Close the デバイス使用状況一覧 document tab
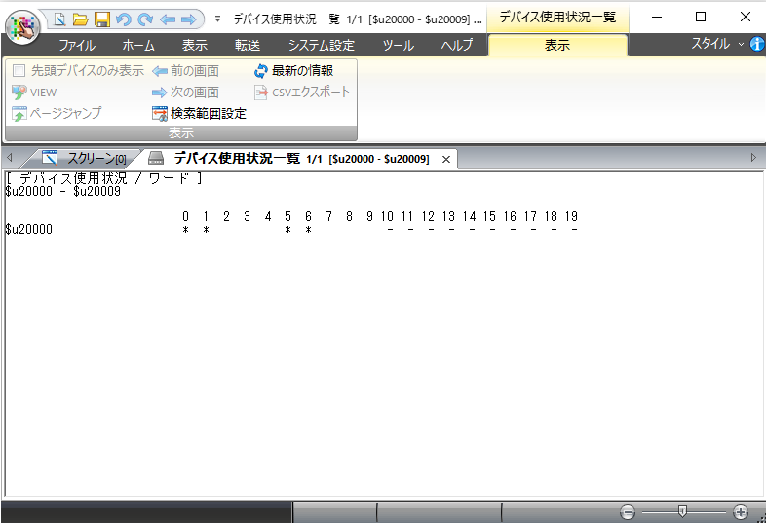Viewport: 766px width, 523px height. (446, 159)
